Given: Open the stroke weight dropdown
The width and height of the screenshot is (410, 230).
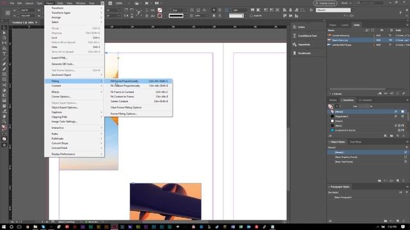Looking at the screenshot, I should coord(185,10).
